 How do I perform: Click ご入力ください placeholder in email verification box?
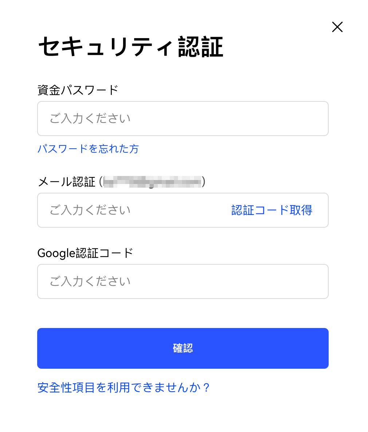pyautogui.click(x=90, y=210)
